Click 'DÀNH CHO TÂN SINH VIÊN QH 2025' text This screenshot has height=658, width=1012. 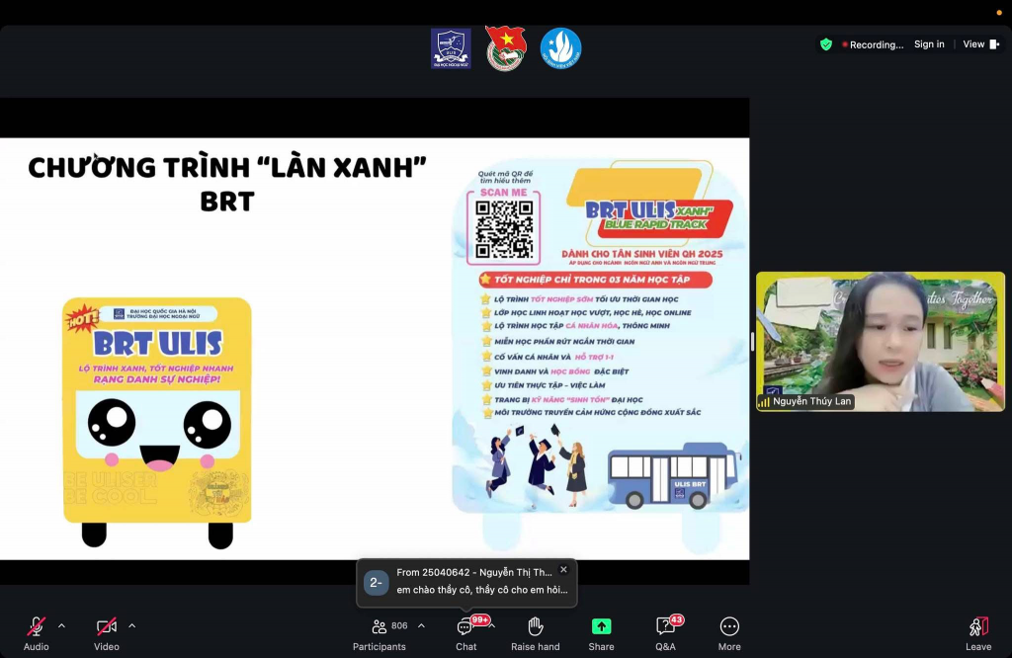tap(641, 254)
